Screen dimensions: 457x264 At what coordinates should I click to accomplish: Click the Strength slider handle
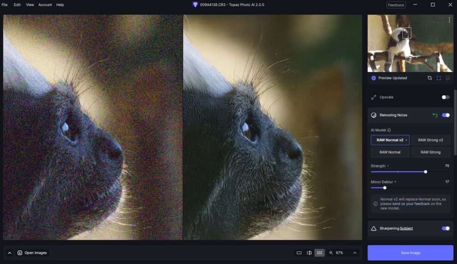pyautogui.click(x=426, y=172)
